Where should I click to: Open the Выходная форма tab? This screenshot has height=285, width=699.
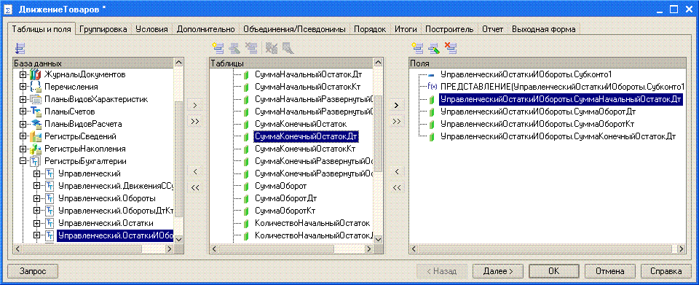pyautogui.click(x=543, y=29)
